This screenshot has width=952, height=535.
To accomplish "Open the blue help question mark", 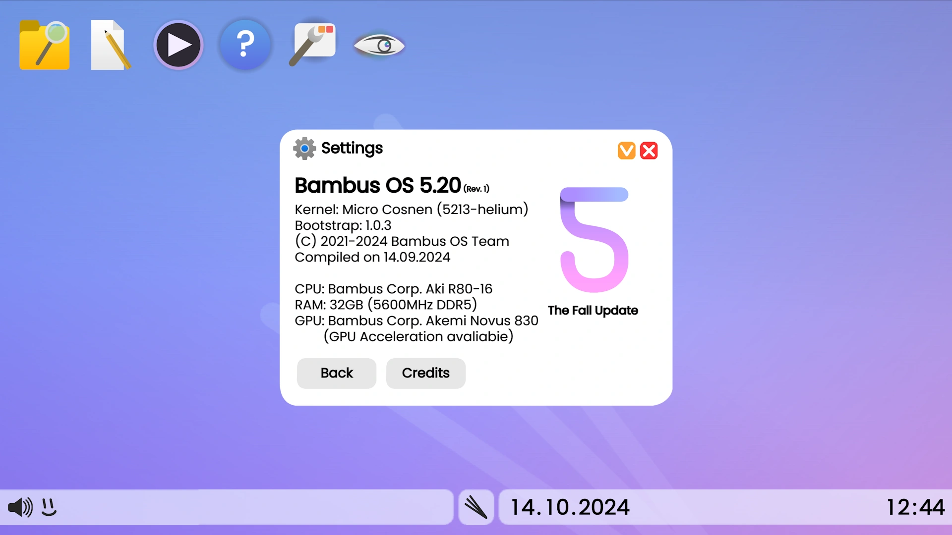I will pyautogui.click(x=245, y=45).
